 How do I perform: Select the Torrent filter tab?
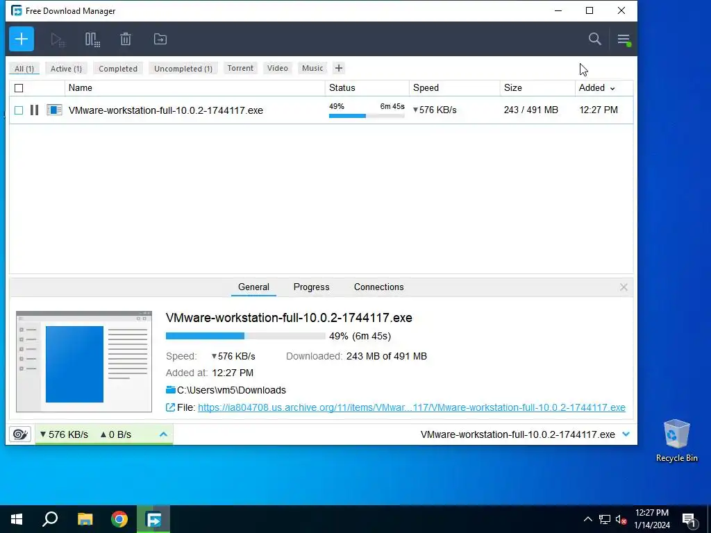240,68
